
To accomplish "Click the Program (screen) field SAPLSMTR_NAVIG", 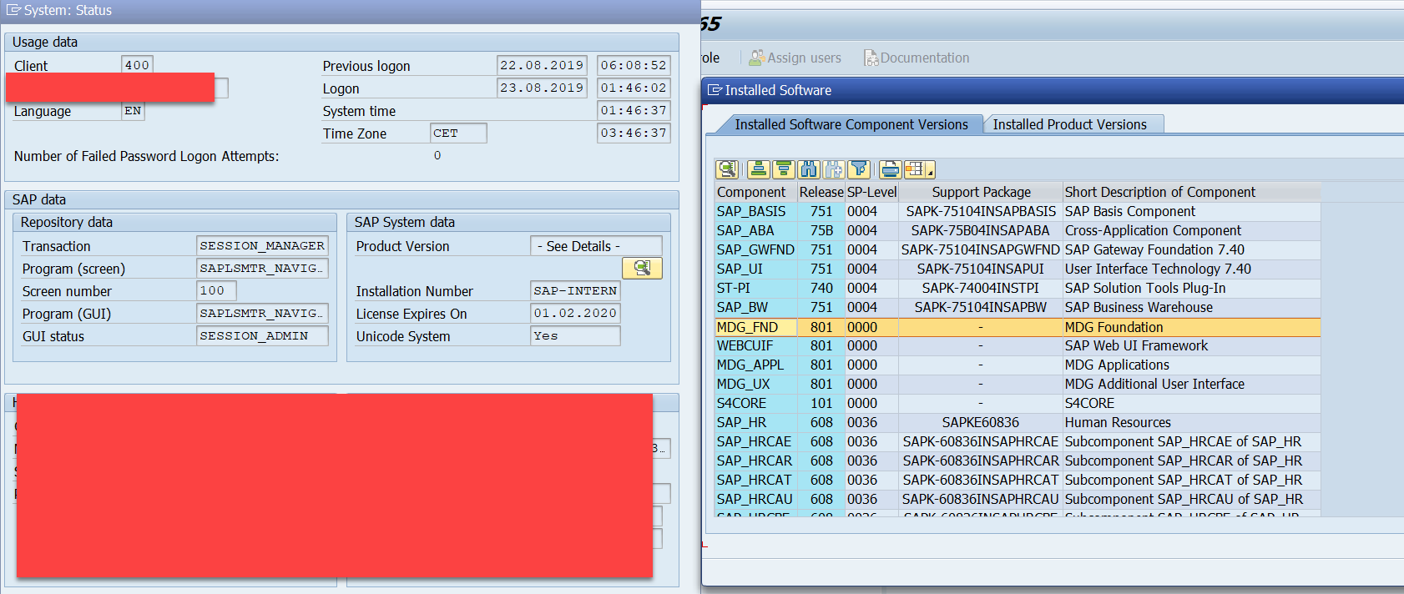I will click(262, 269).
